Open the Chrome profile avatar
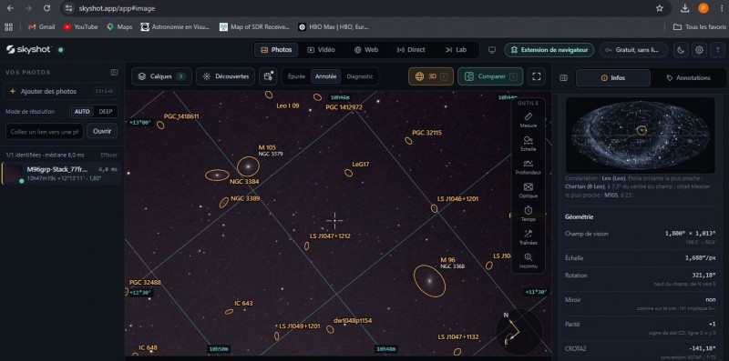This screenshot has width=729, height=361. pos(703,8)
